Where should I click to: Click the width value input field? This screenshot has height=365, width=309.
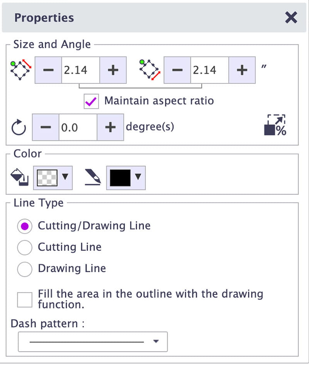[80, 70]
